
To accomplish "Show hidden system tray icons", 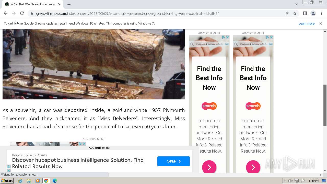I will coord(285,181).
